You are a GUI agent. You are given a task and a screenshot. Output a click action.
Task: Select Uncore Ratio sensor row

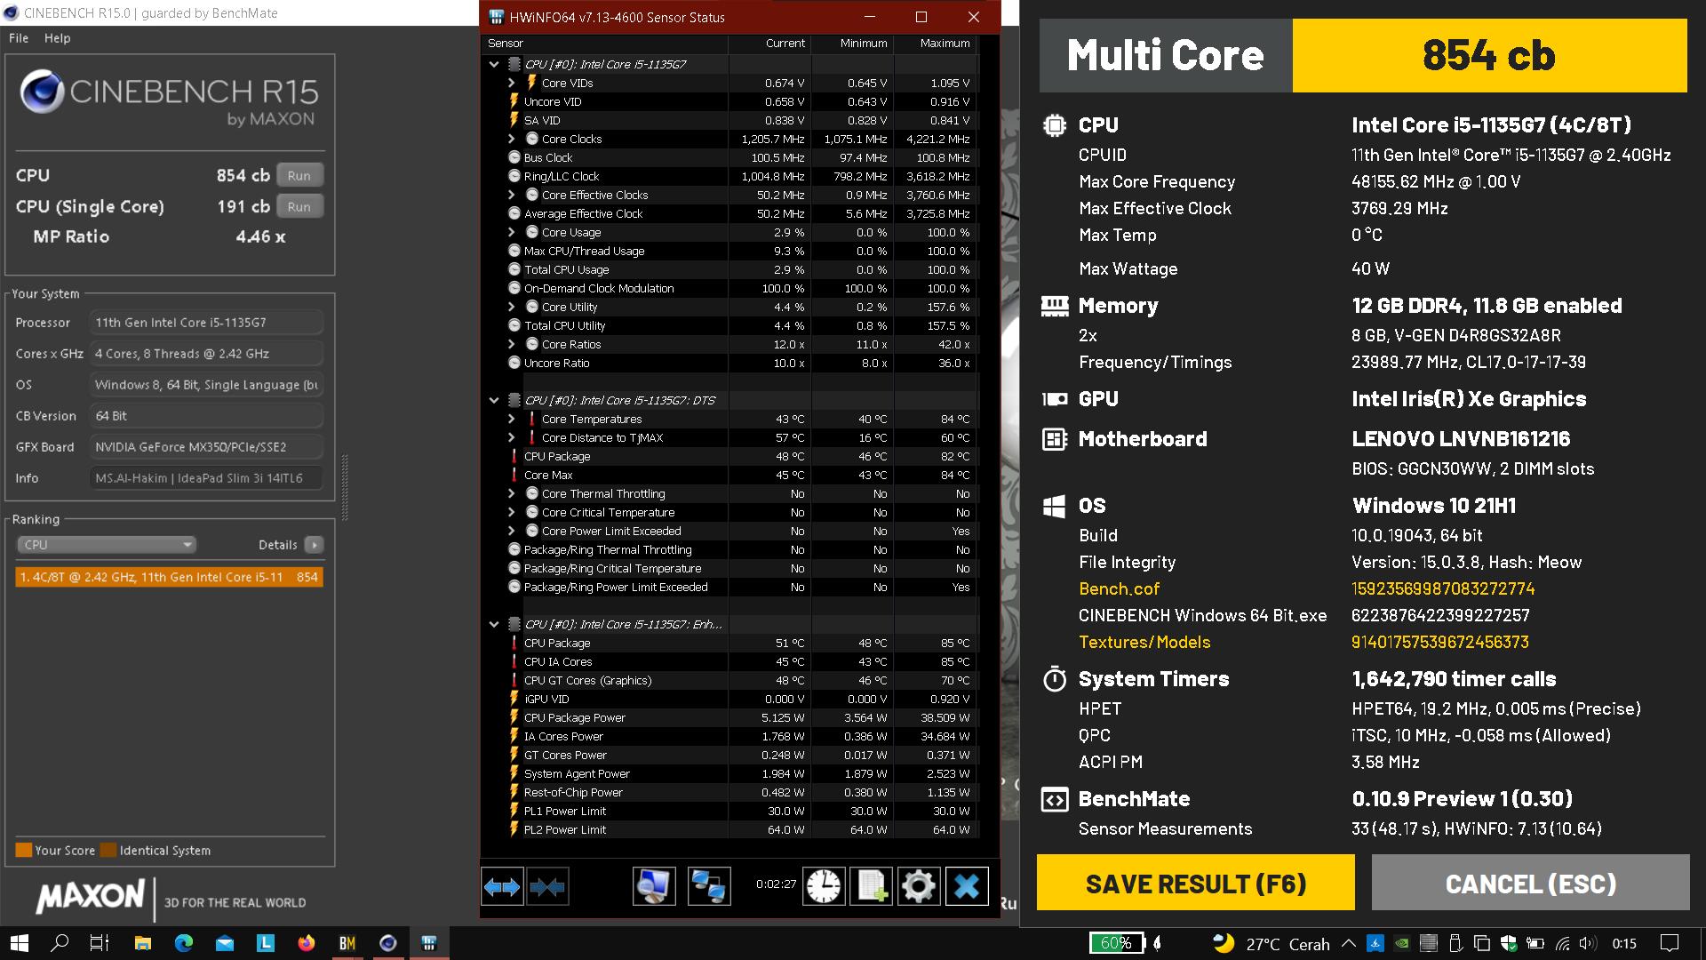pyautogui.click(x=729, y=363)
